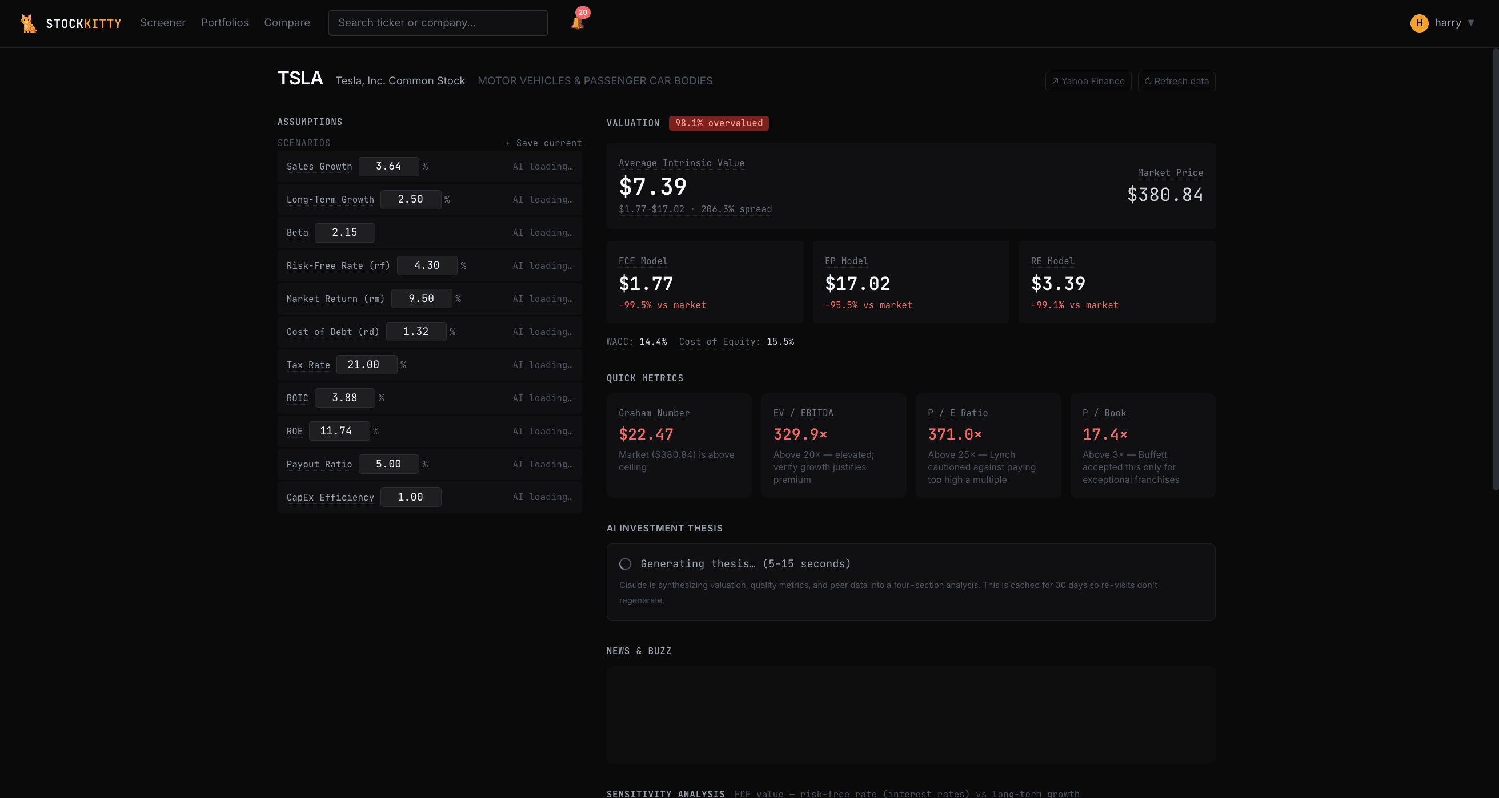Click AI loading text in Beta row

542,233
